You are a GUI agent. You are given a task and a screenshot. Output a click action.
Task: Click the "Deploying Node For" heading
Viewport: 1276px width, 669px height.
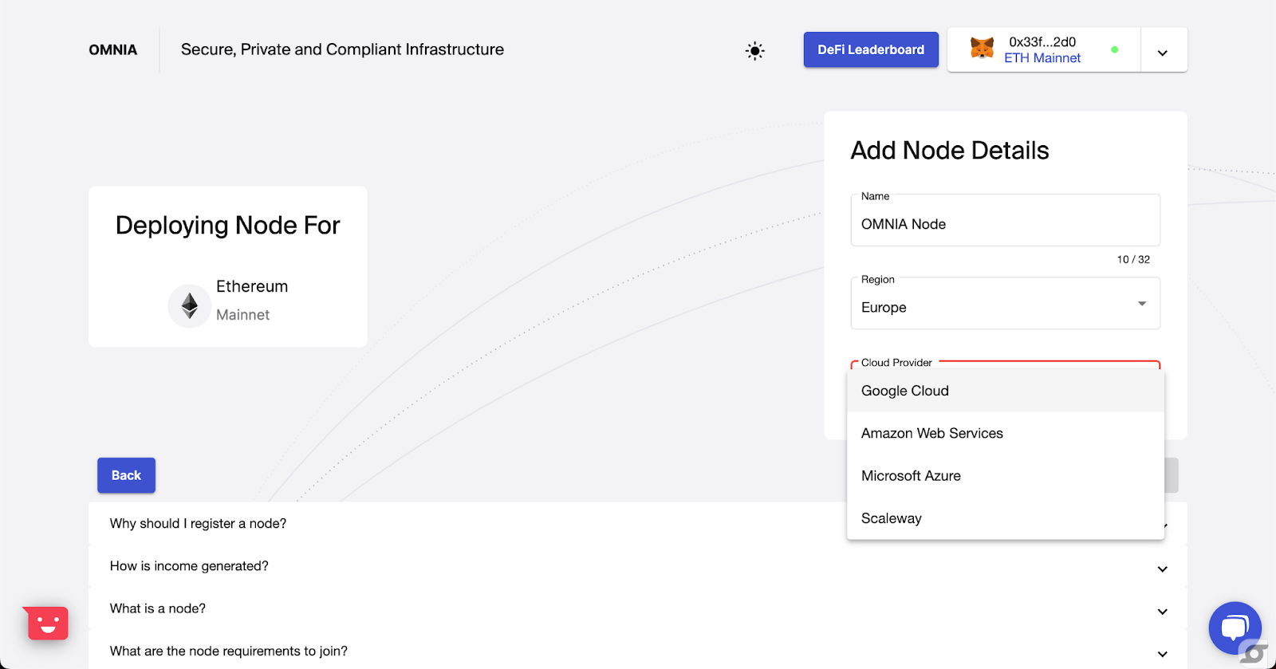pos(227,226)
